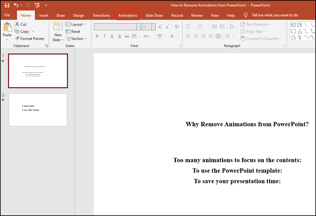The height and width of the screenshot is (216, 316).
Task: Toggle bullet list formatting
Action: pyautogui.click(x=188, y=26)
